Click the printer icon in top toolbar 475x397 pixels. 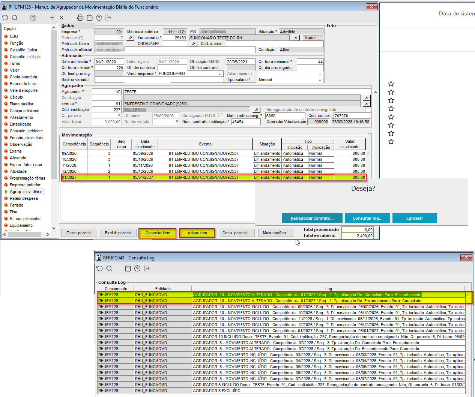[x=80, y=18]
